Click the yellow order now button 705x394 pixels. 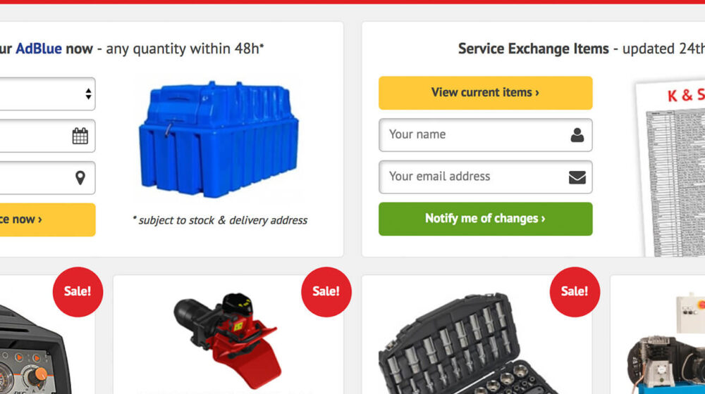pos(47,220)
